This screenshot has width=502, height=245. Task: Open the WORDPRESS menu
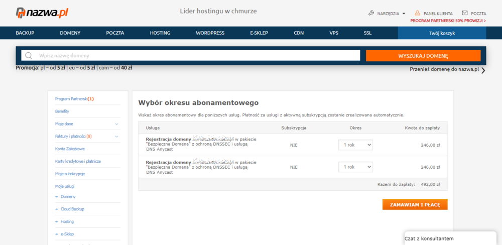[210, 33]
